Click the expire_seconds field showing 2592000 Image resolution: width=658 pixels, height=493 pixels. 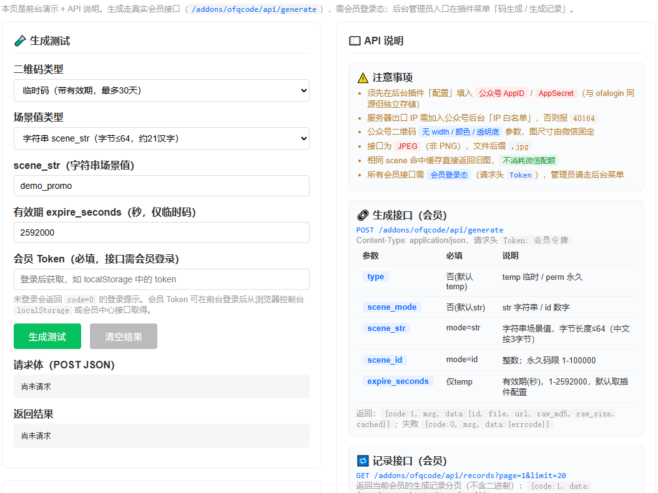pos(162,232)
